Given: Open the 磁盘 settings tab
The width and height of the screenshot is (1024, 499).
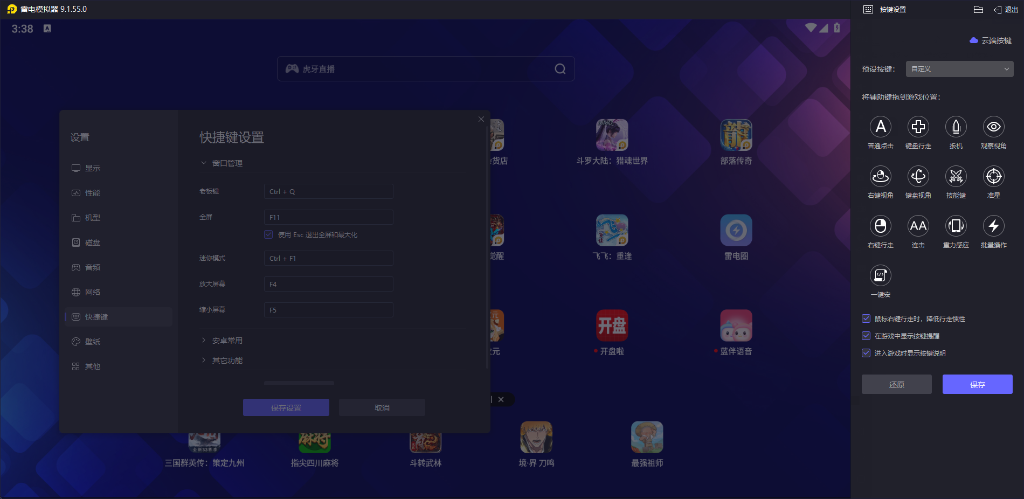Looking at the screenshot, I should (119, 242).
